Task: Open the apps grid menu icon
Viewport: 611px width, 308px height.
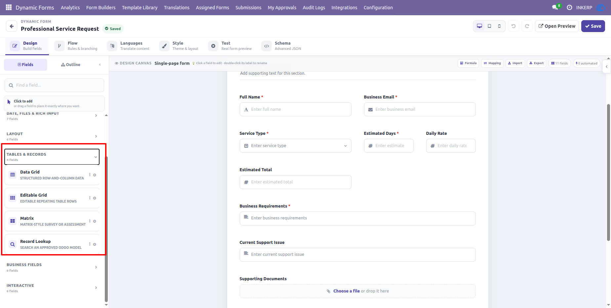Action: (x=9, y=7)
